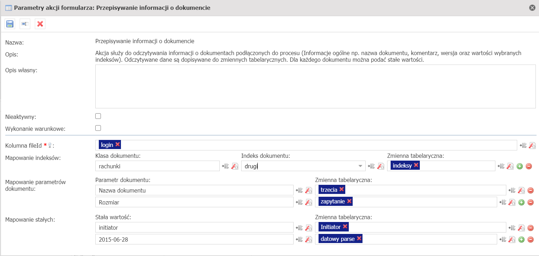Close the Parametry akcji formularza dialog
The image size is (539, 256).
(x=532, y=7)
